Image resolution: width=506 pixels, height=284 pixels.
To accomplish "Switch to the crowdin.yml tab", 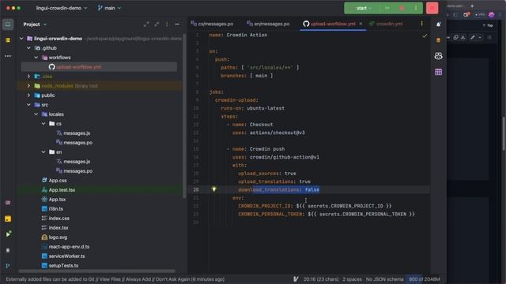I will pyautogui.click(x=386, y=24).
